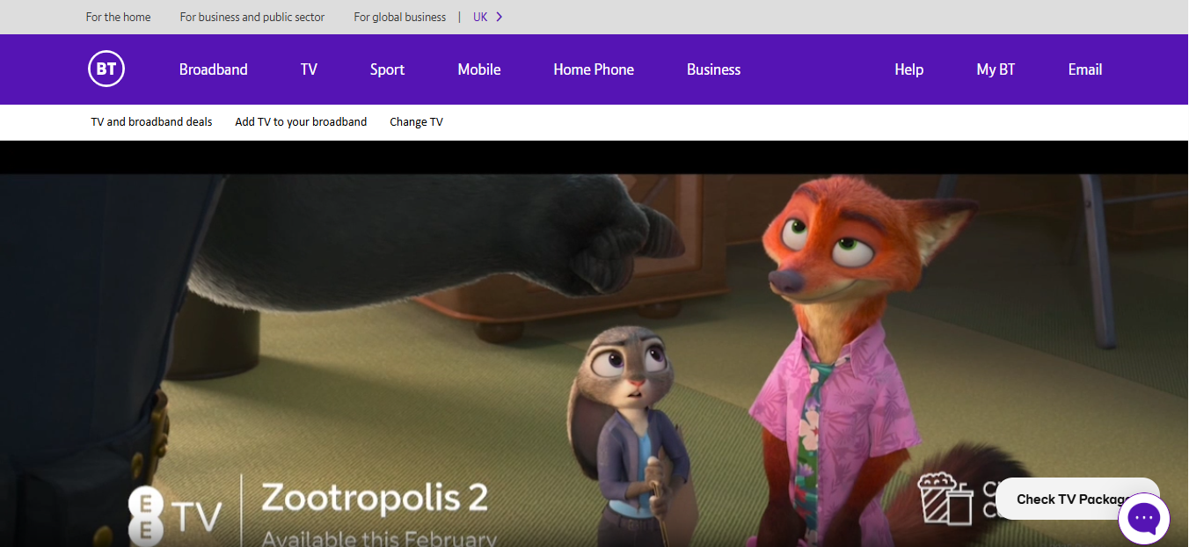This screenshot has height=547, width=1189.
Task: Open the Business section from the navbar
Action: point(713,69)
